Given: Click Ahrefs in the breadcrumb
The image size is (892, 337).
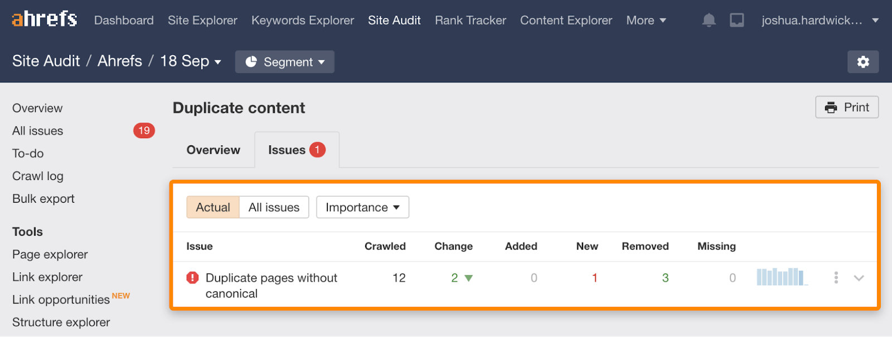Looking at the screenshot, I should click(120, 61).
